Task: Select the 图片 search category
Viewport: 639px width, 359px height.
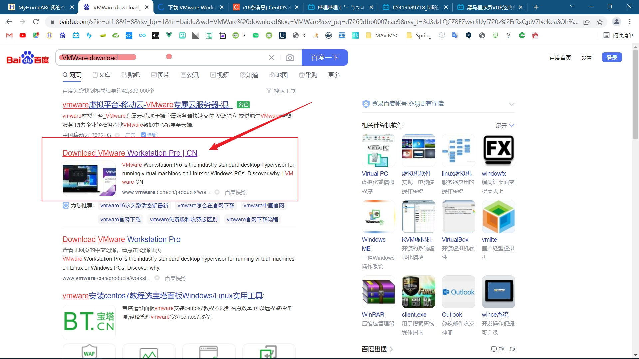Action: pos(160,75)
